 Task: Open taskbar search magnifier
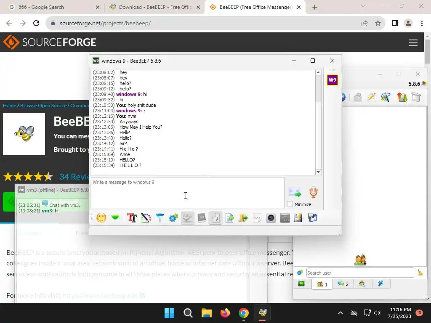tap(188, 313)
